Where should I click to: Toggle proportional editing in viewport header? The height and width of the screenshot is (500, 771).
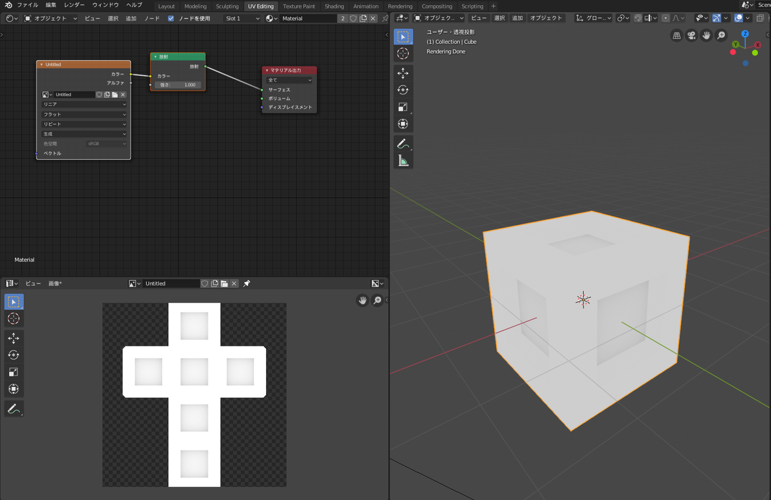point(666,18)
